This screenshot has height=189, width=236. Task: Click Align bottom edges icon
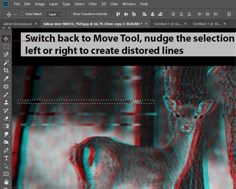(x=134, y=14)
